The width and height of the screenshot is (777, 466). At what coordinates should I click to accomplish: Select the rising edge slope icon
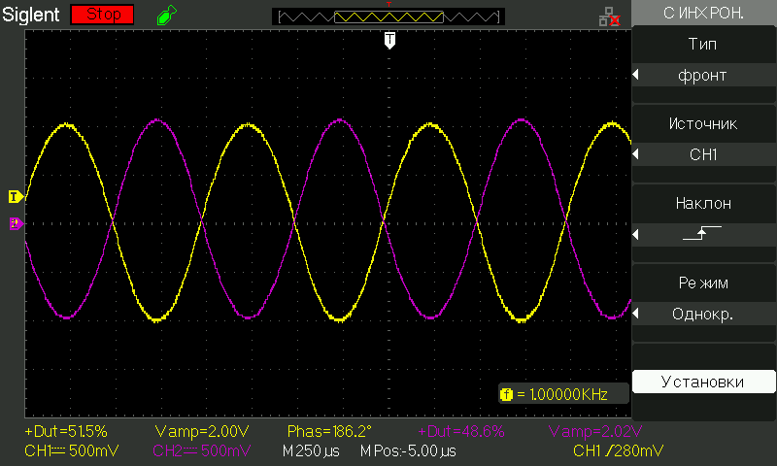point(702,233)
